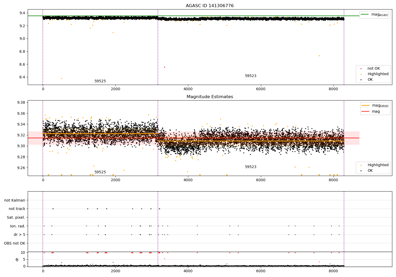Click the 5 tick on the dr axis
This screenshot has width=396, height=277.
[x=24, y=260]
